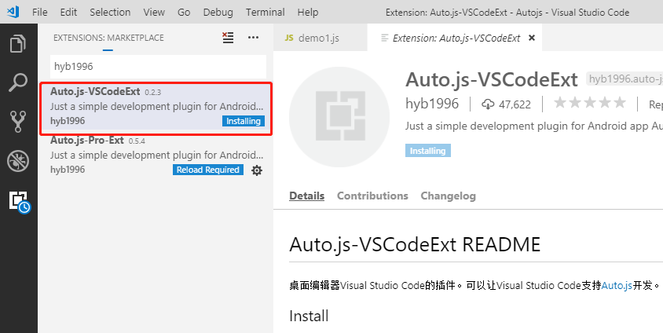Open the Debug menu
663x333 pixels.
(218, 13)
